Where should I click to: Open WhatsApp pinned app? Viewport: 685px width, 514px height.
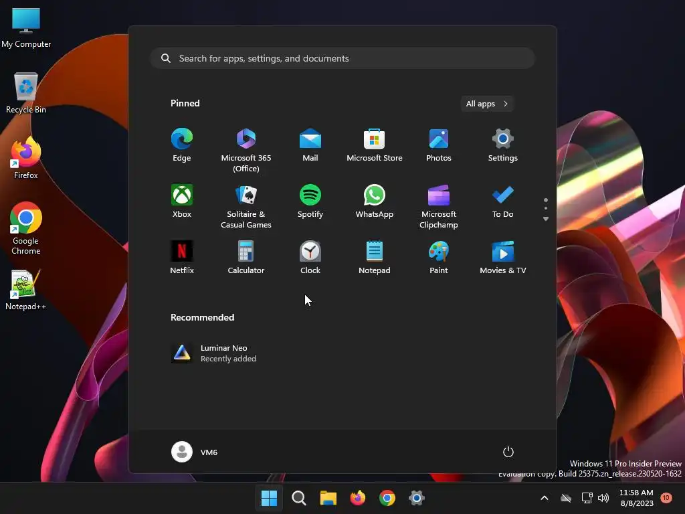click(x=375, y=201)
